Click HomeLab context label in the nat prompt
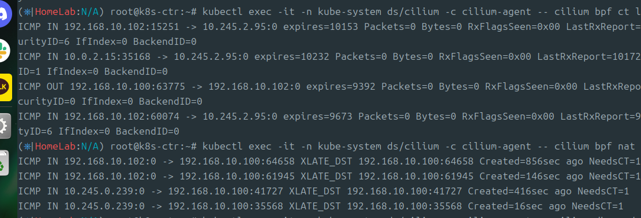 point(55,147)
